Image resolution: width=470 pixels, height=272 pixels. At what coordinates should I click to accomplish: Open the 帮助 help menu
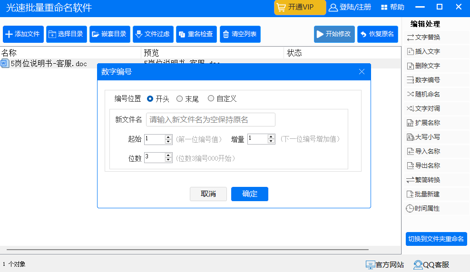click(x=392, y=7)
